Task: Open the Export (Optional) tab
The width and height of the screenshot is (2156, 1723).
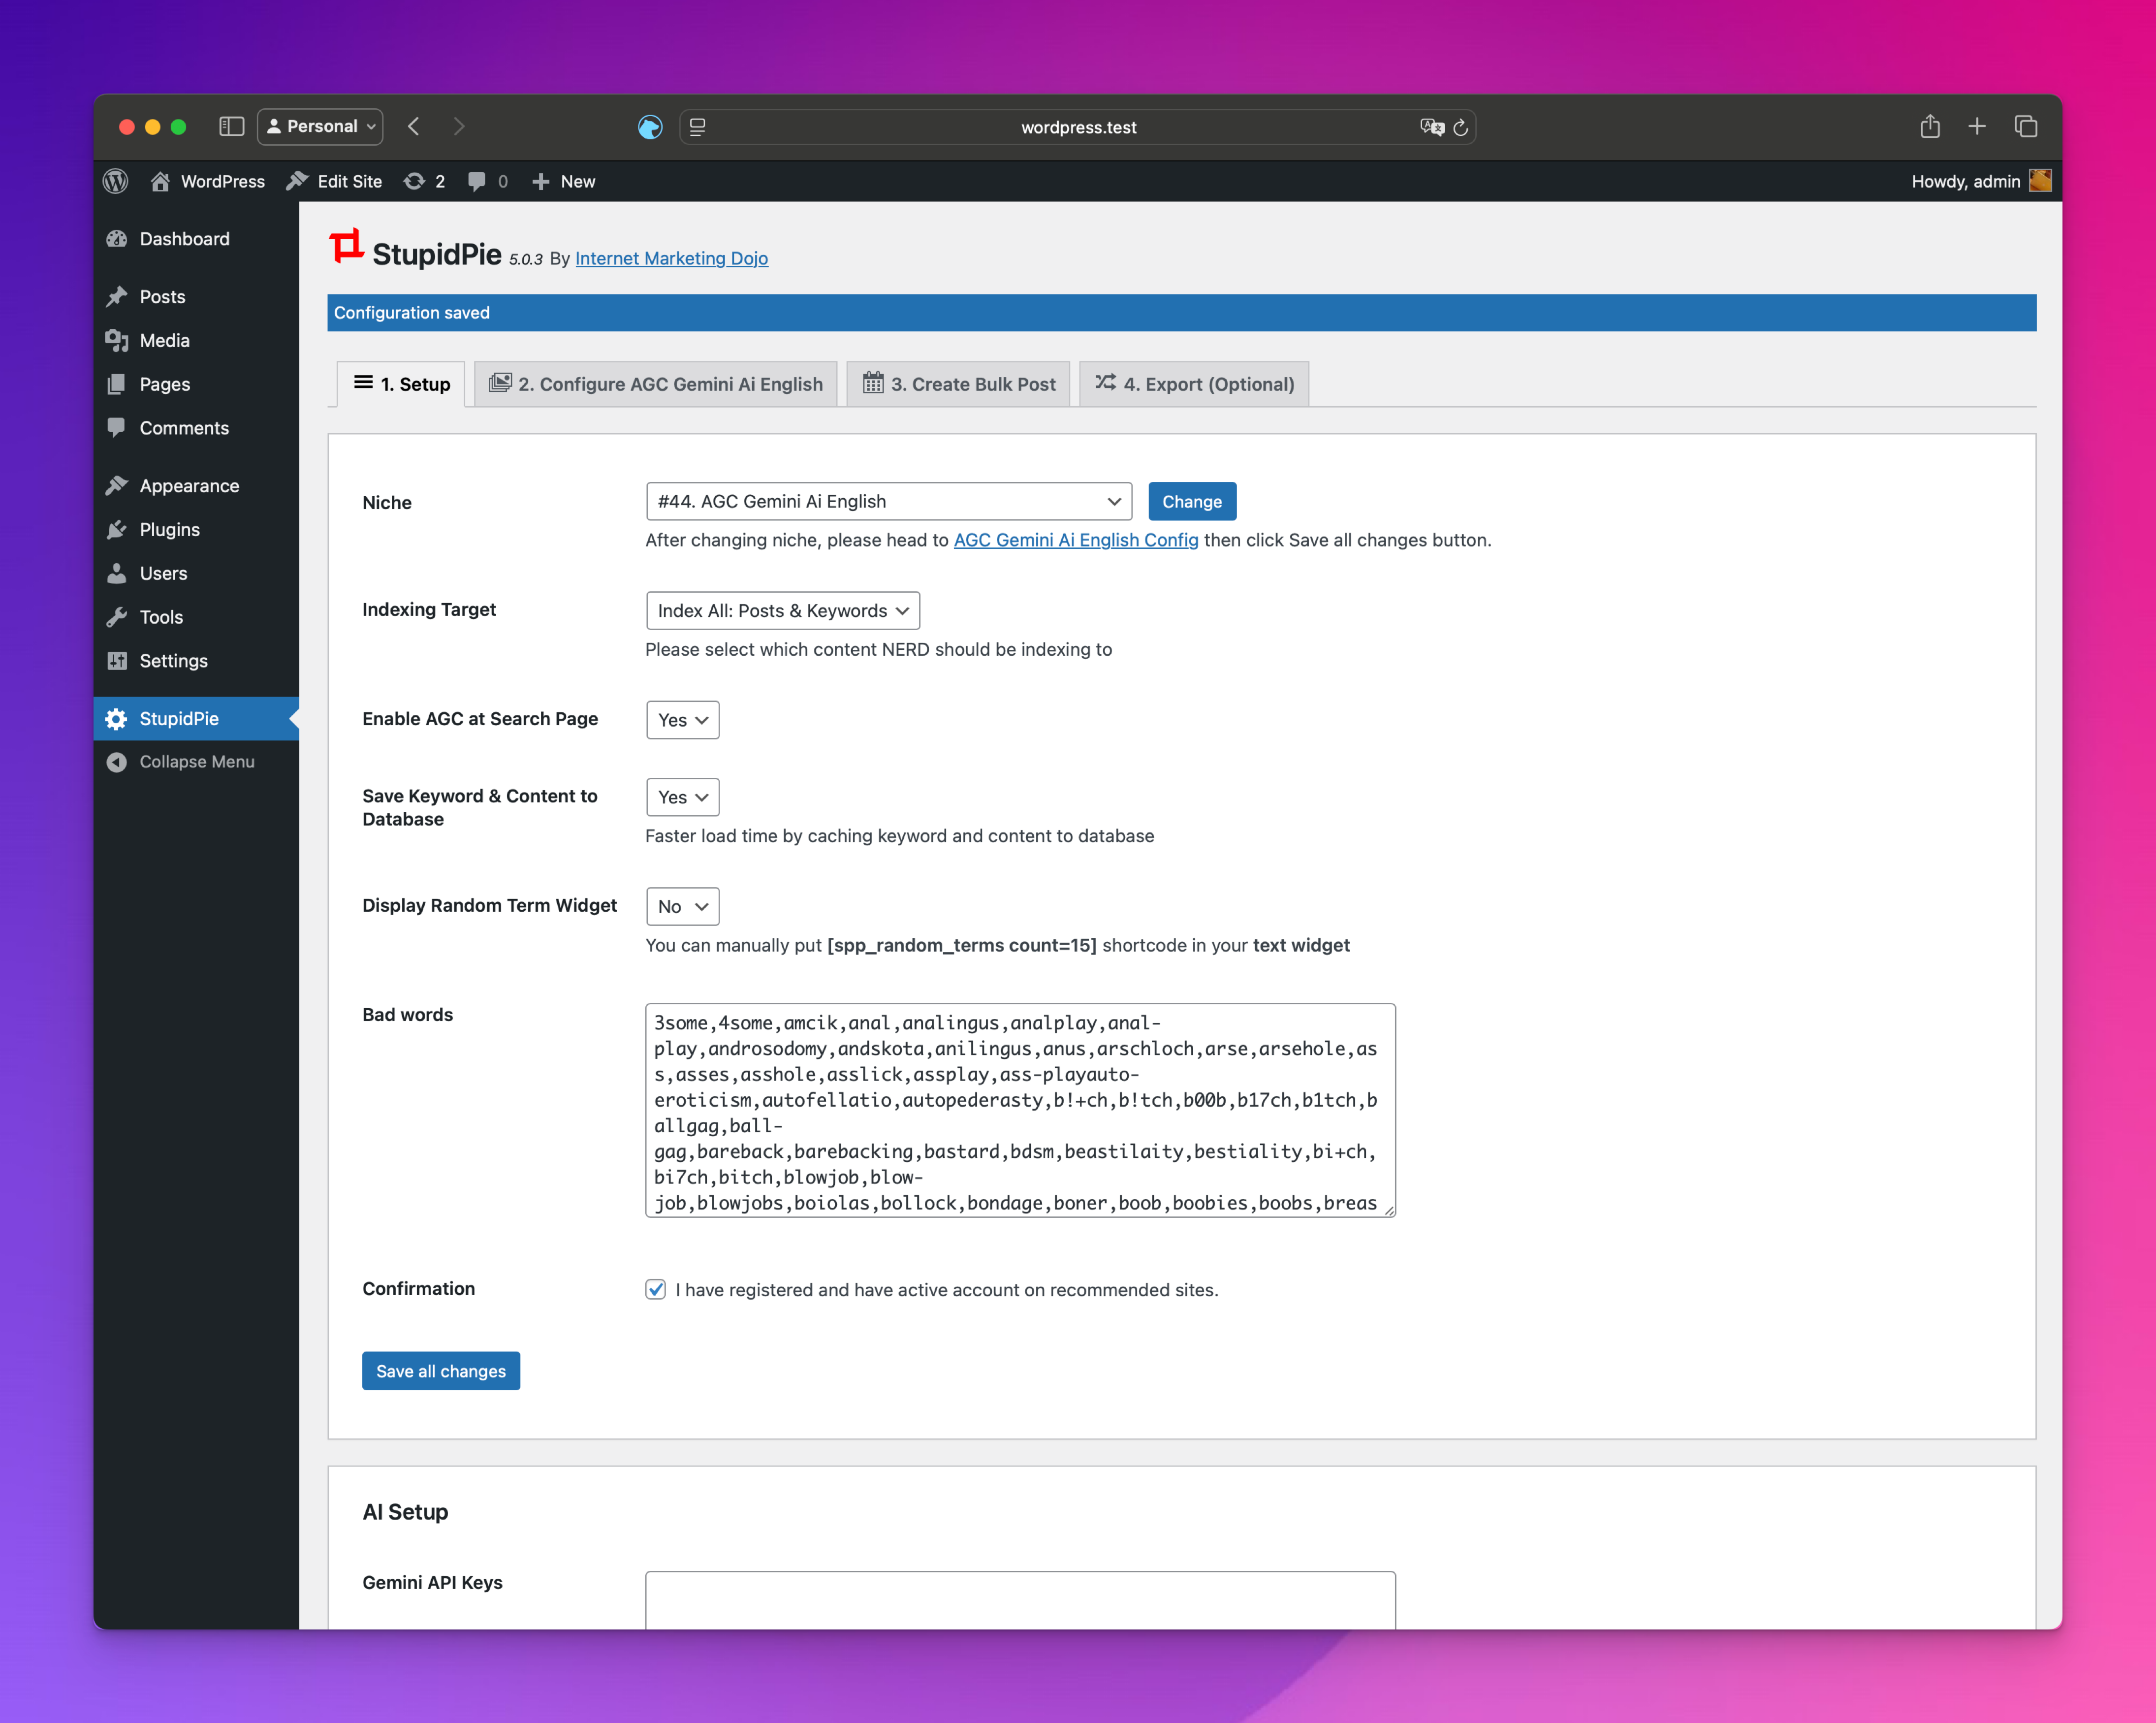Action: pyautogui.click(x=1194, y=384)
